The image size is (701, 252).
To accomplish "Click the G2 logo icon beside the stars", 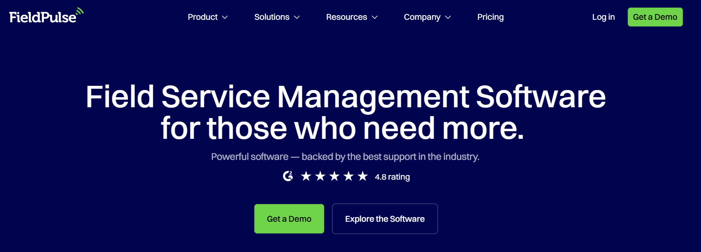I will (288, 176).
